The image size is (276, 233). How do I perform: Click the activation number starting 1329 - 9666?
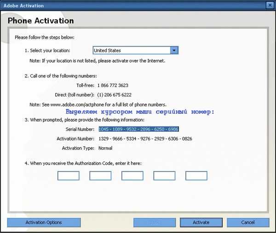point(145,139)
